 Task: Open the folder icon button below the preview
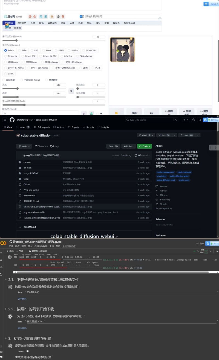pos(116,113)
